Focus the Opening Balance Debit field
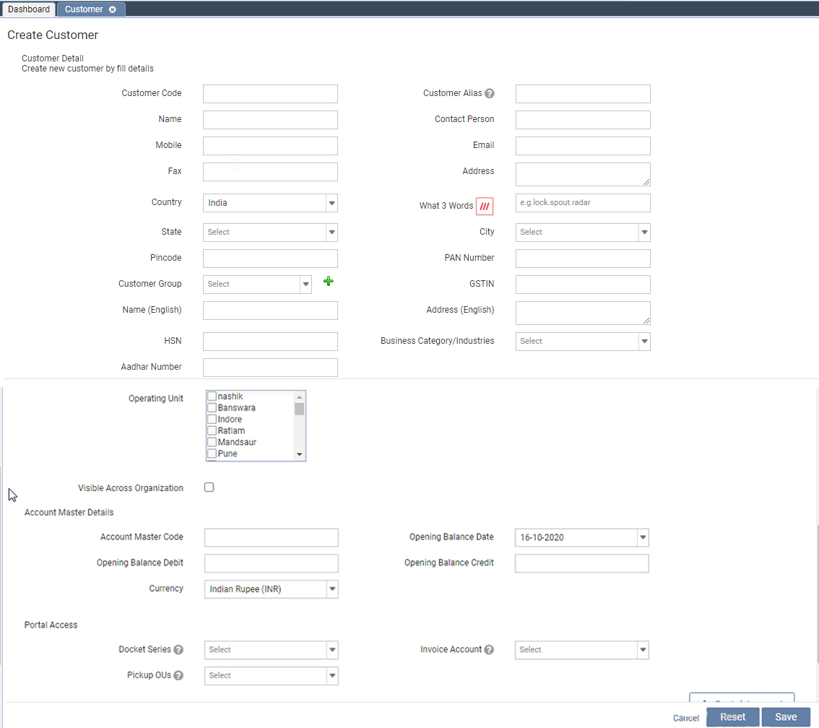The width and height of the screenshot is (819, 728). click(271, 563)
